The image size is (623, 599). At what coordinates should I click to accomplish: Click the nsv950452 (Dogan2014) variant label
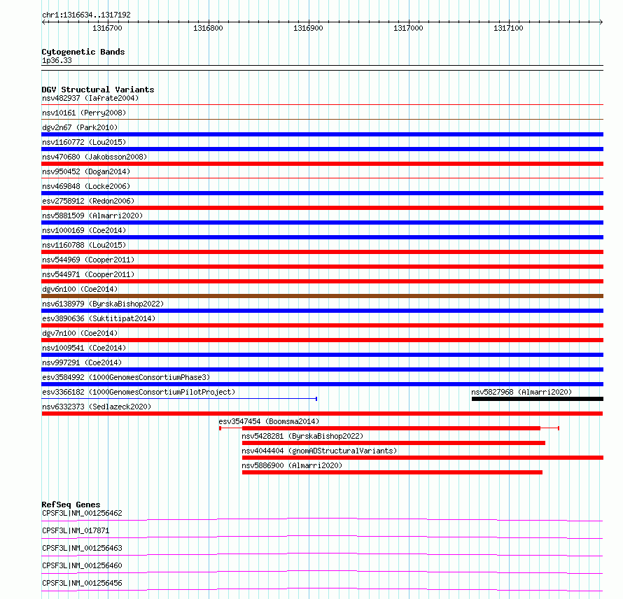(x=86, y=171)
